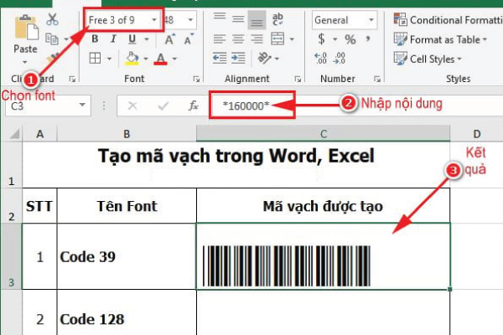Align text left
Screen dimensions: 503x335
[x=220, y=39]
